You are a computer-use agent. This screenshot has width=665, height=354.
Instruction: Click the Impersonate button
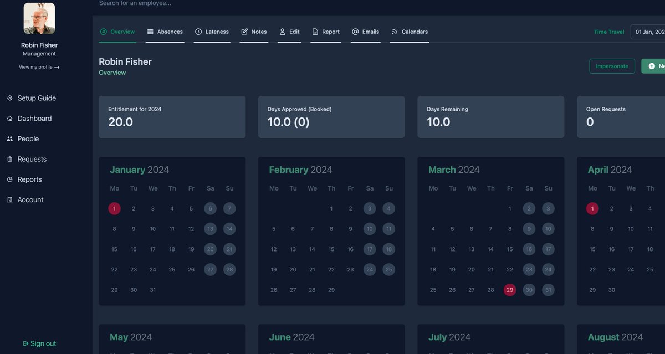point(612,66)
